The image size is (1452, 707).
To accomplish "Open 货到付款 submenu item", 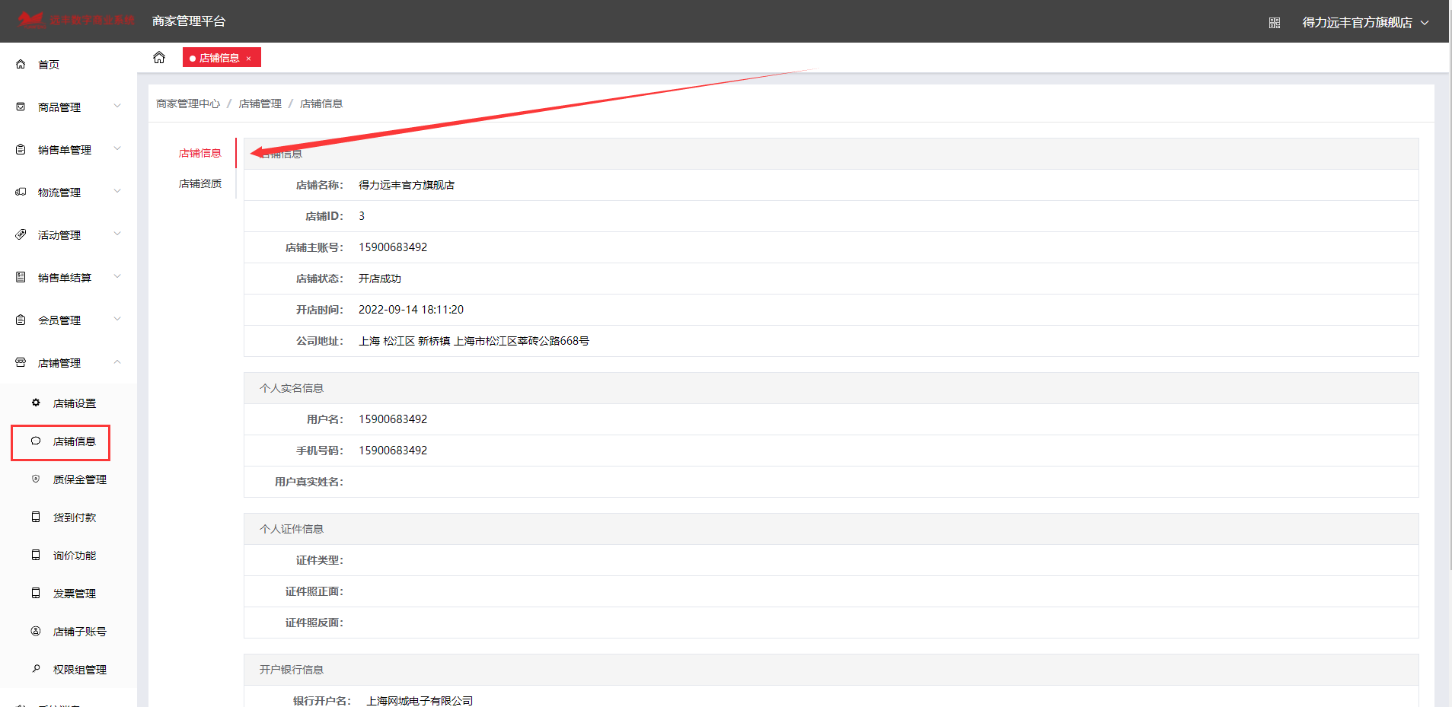I will tap(75, 518).
